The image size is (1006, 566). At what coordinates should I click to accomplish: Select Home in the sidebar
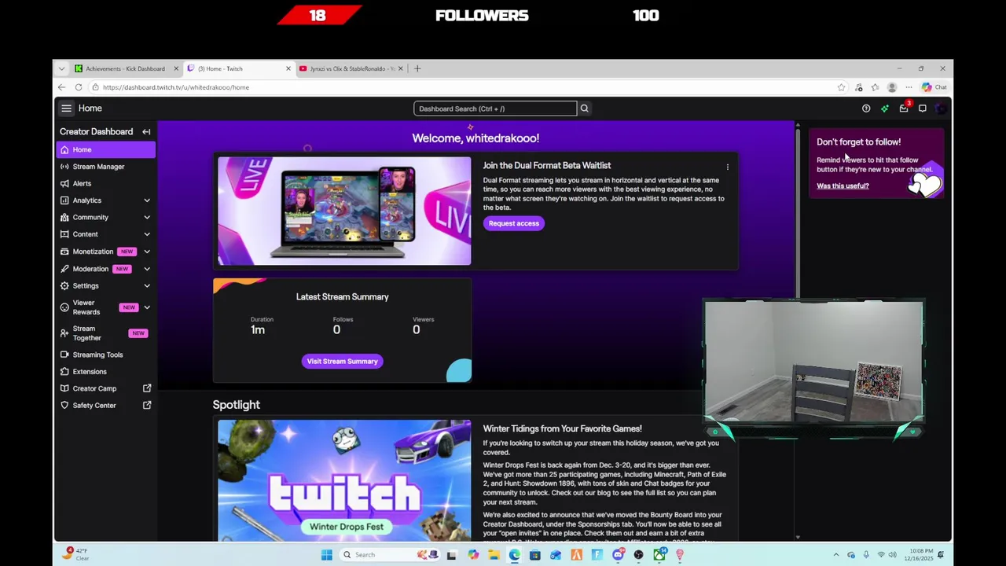coord(105,149)
